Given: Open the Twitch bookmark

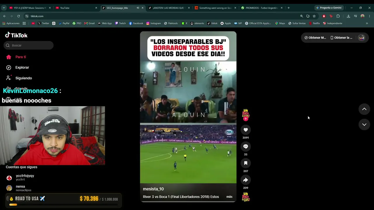Looking at the screenshot, I should (x=120, y=23).
